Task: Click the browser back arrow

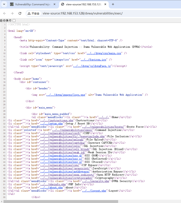Action: 4,13
